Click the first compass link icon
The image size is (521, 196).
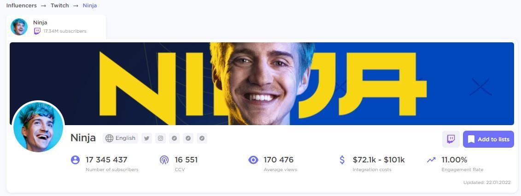coord(174,138)
